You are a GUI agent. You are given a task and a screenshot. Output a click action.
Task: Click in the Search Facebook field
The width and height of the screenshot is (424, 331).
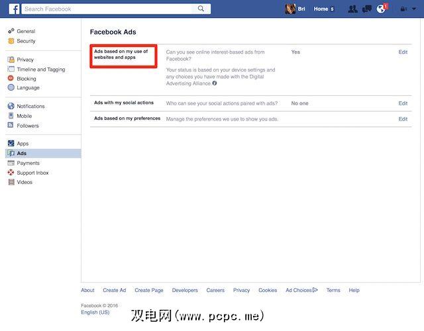107,9
